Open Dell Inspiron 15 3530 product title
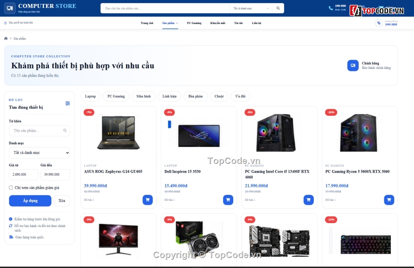Screen dimensions: 414x268 pyautogui.click(x=183, y=172)
